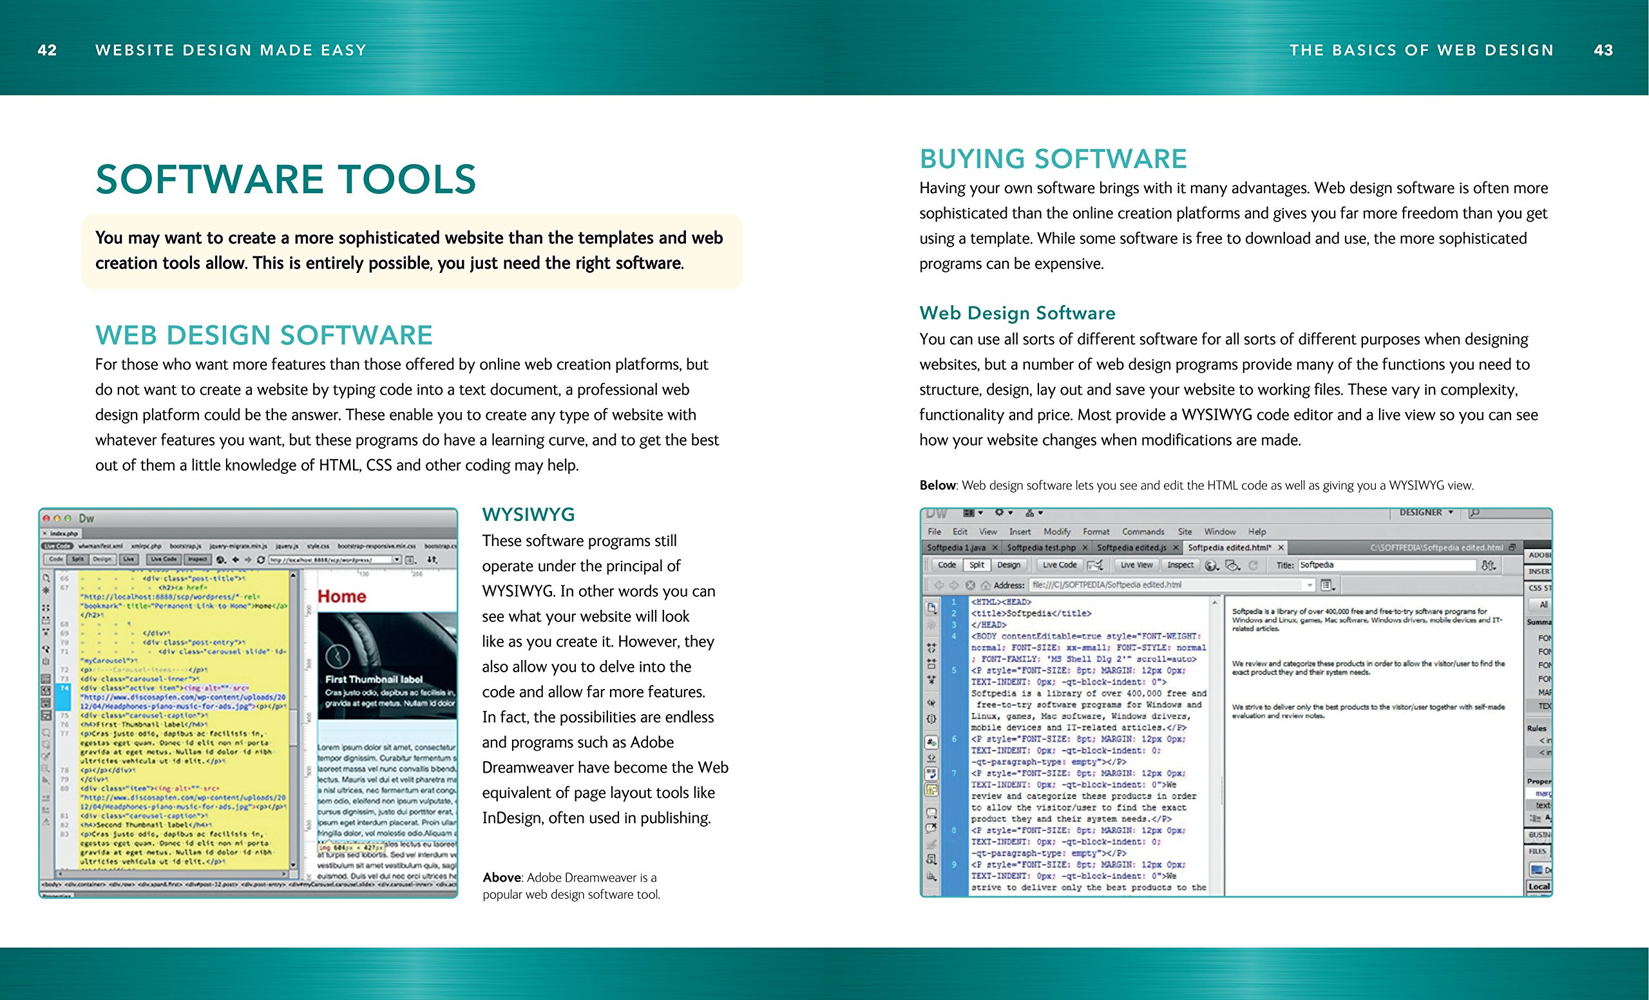Click the Design view button in the Softpedia window
1649x1000 pixels.
[x=1009, y=565]
